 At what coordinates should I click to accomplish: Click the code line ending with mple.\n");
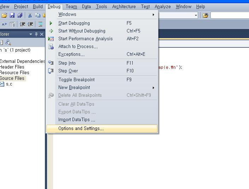[x=170, y=67]
